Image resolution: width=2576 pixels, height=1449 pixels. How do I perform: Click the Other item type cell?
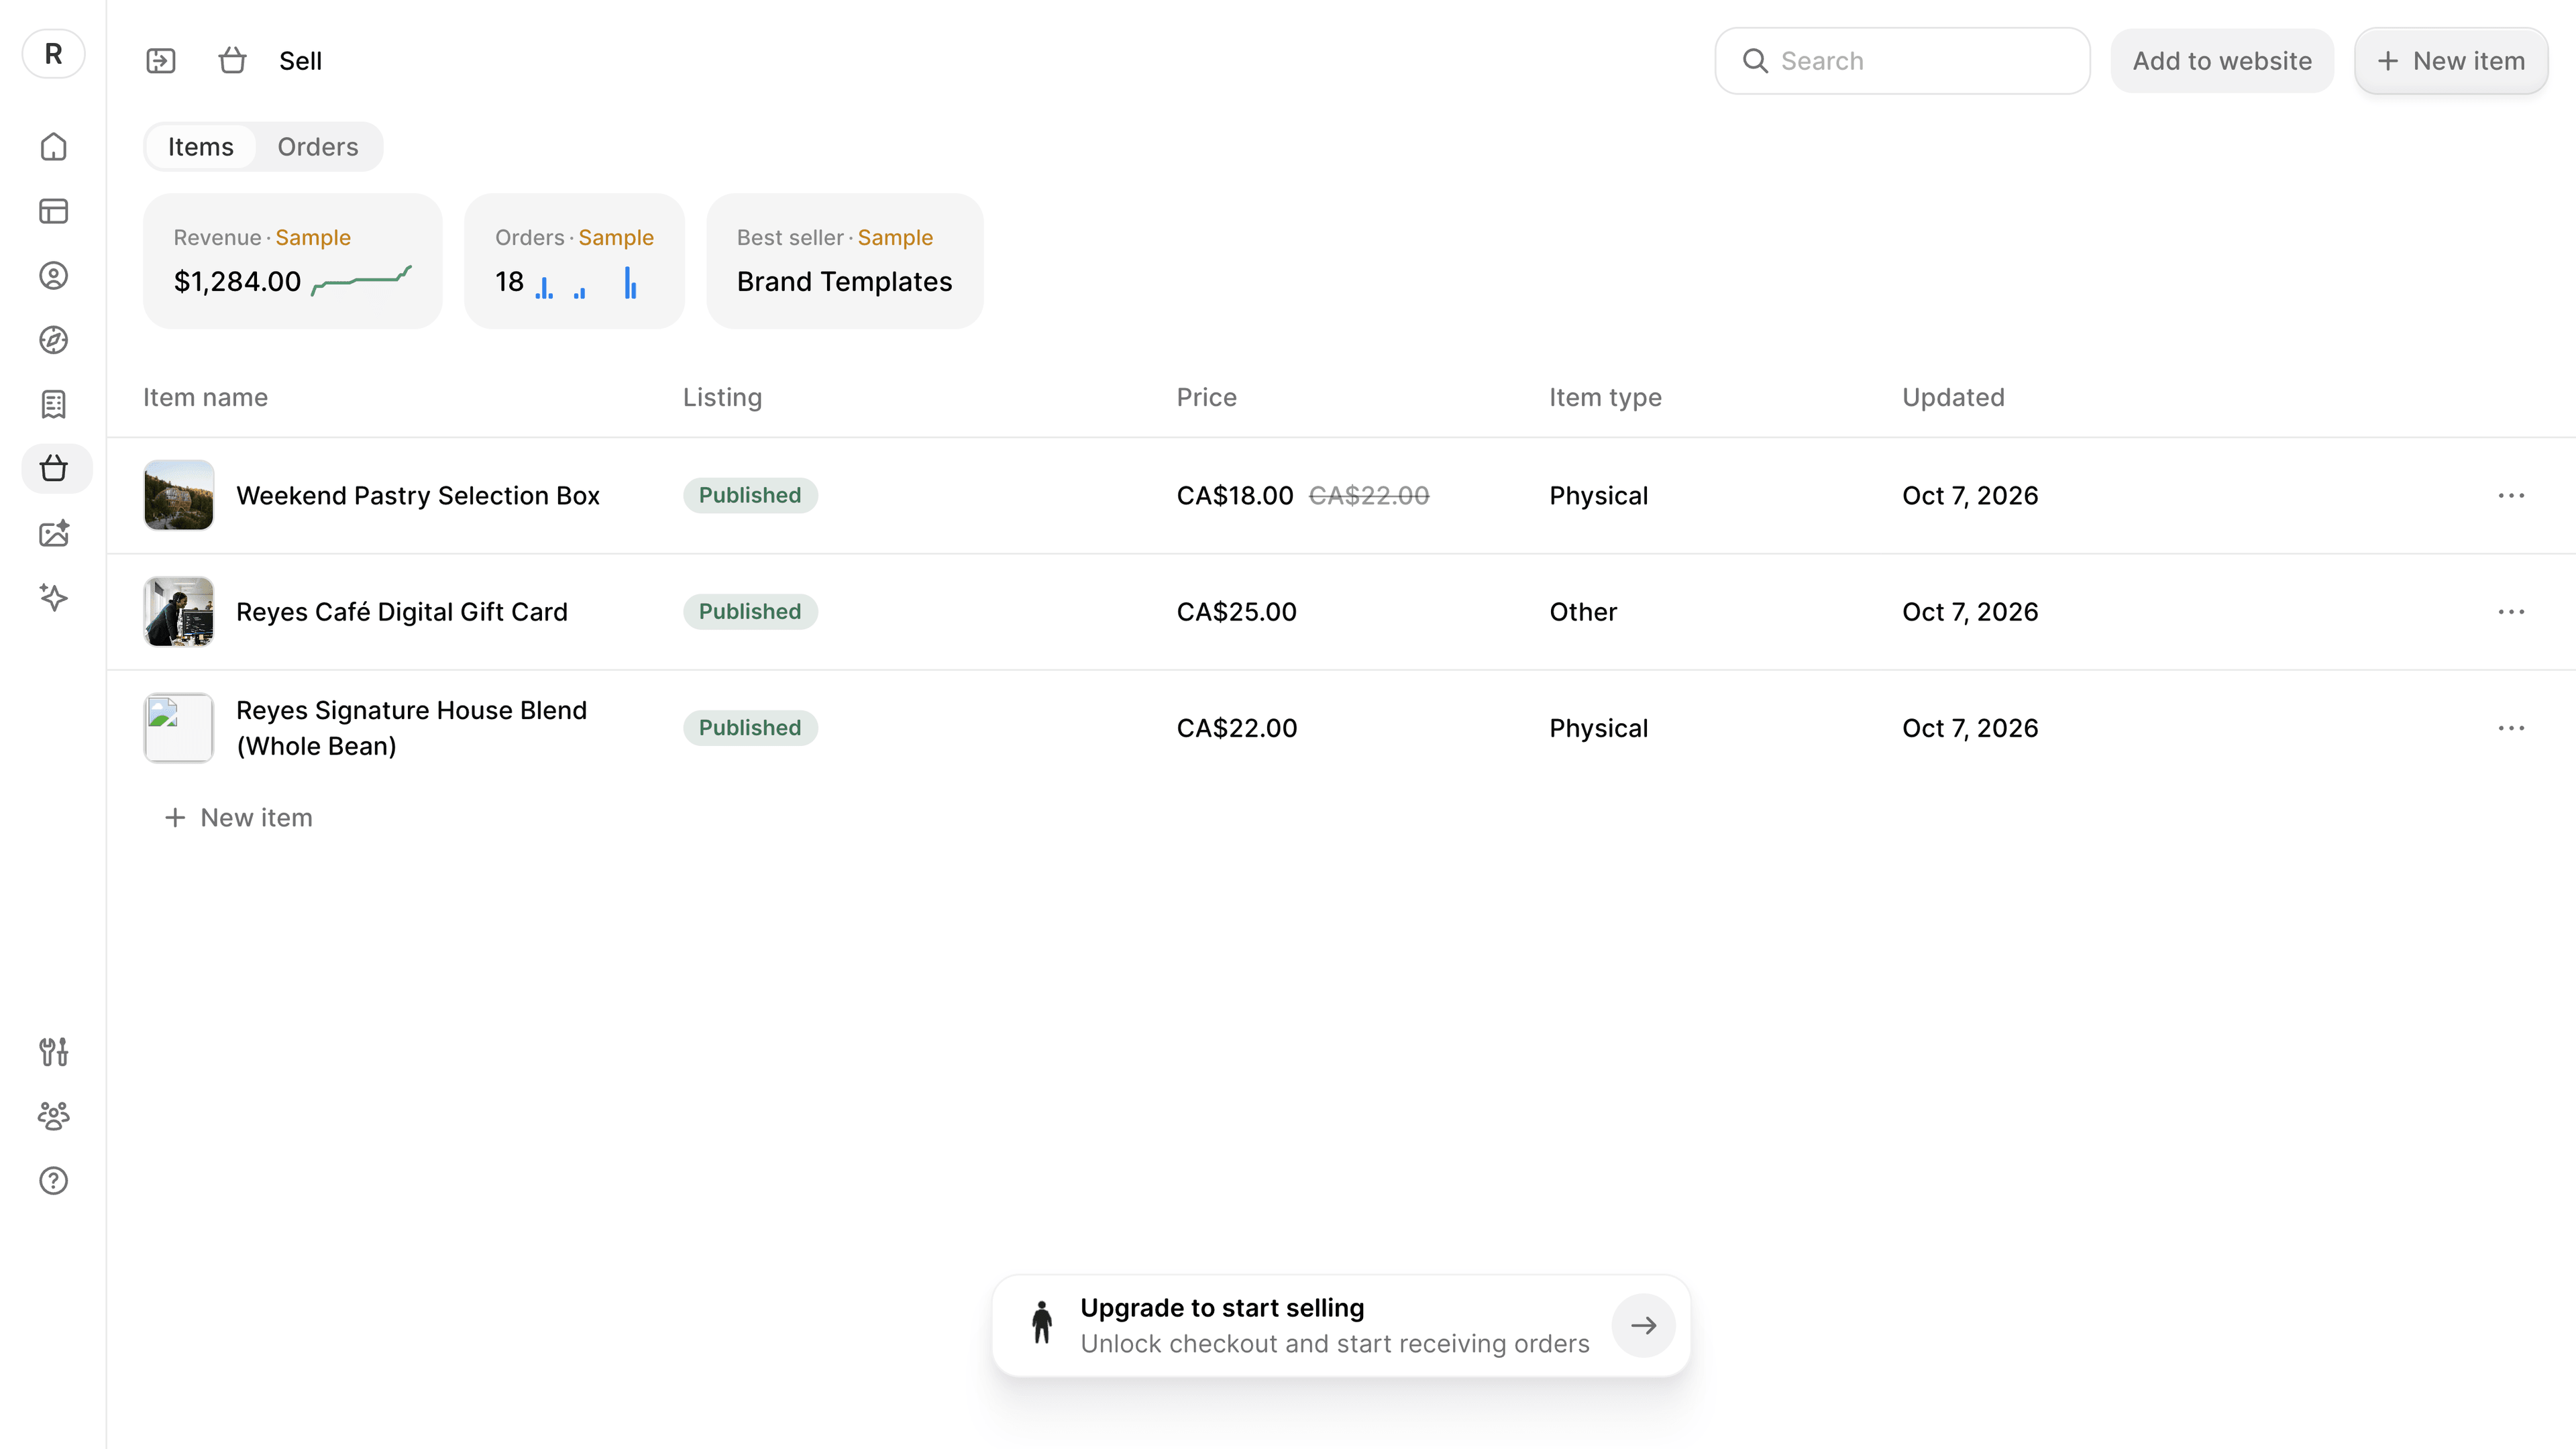(x=1583, y=612)
